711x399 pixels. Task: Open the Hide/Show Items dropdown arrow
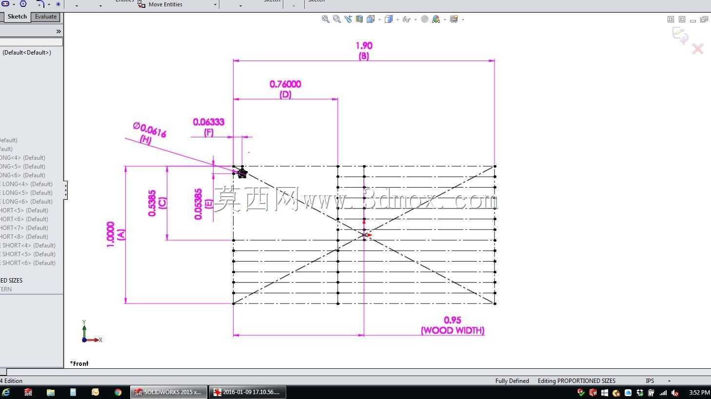point(415,19)
